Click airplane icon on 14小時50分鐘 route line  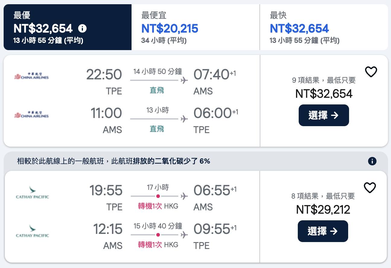tap(184, 80)
